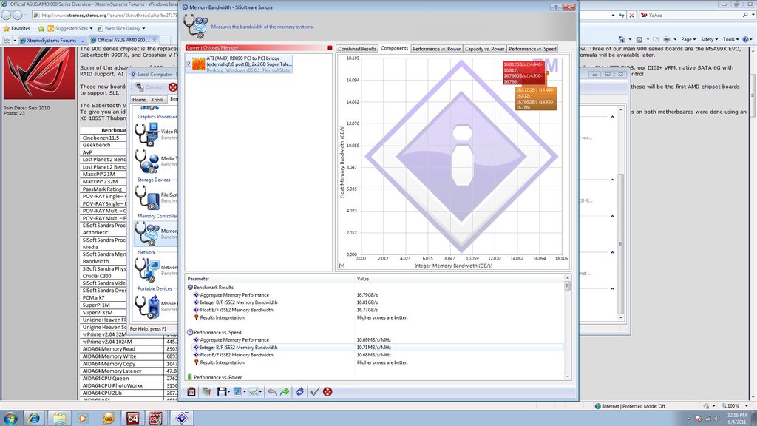
Task: Click red disconnect icon beside Connect
Action: (173, 87)
